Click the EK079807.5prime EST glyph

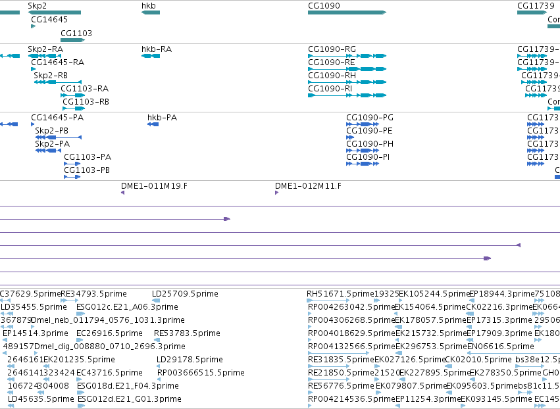pos(378,393)
